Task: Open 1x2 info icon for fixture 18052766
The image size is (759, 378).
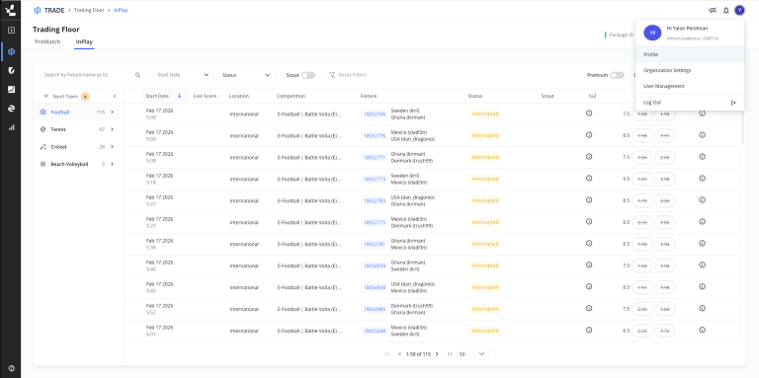Action: pyautogui.click(x=589, y=113)
